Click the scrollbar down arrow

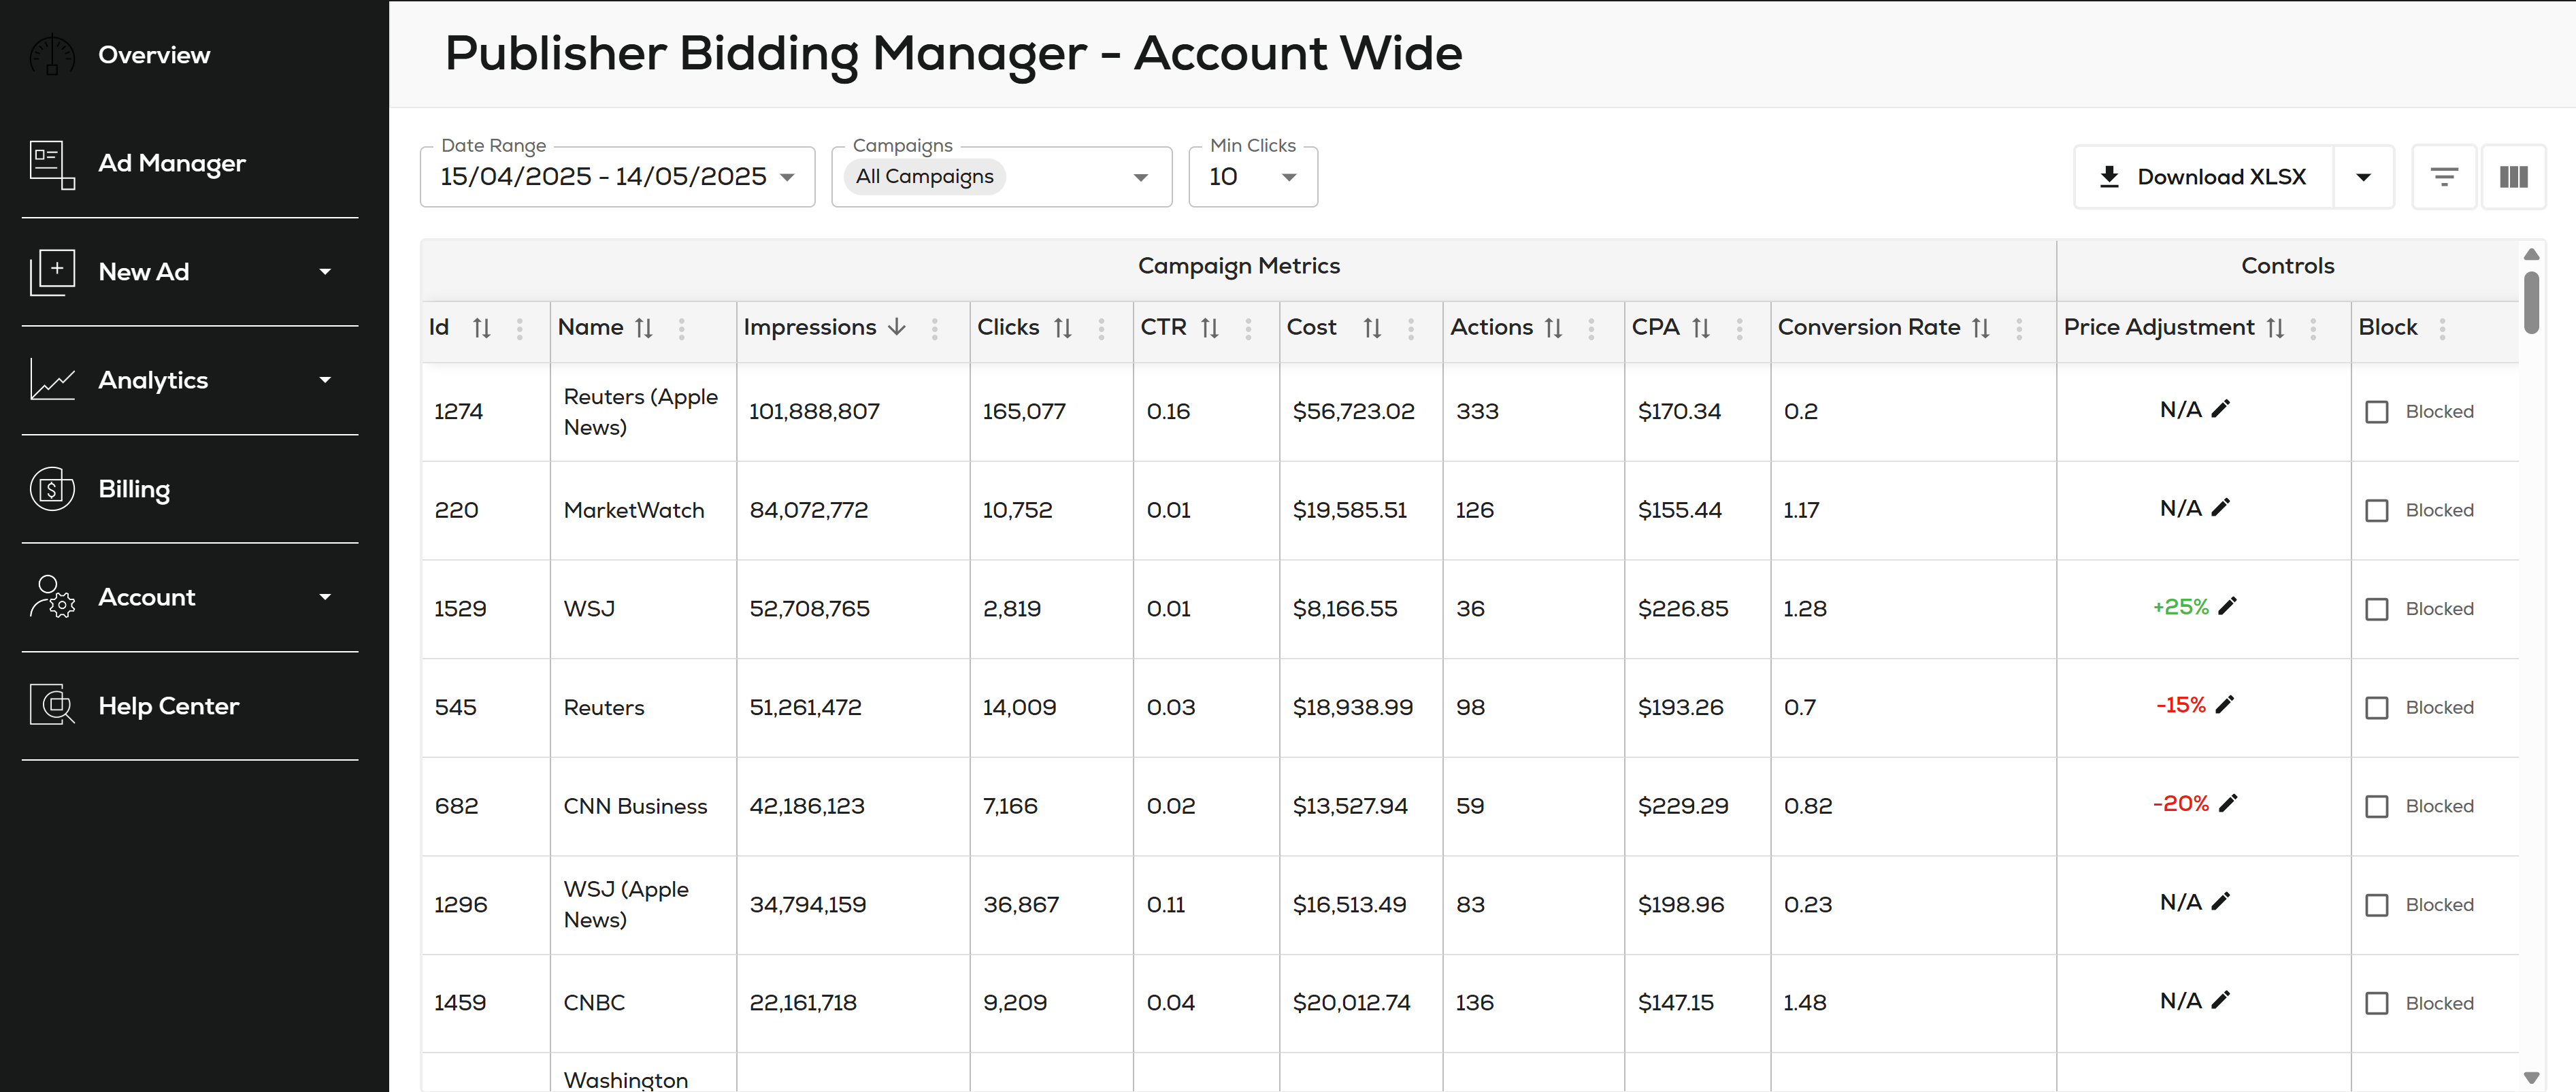(x=2531, y=1077)
